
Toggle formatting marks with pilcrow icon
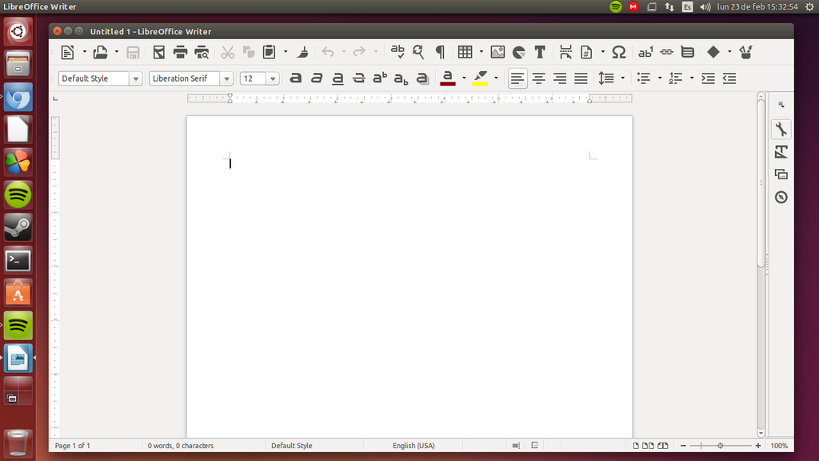pyautogui.click(x=439, y=52)
